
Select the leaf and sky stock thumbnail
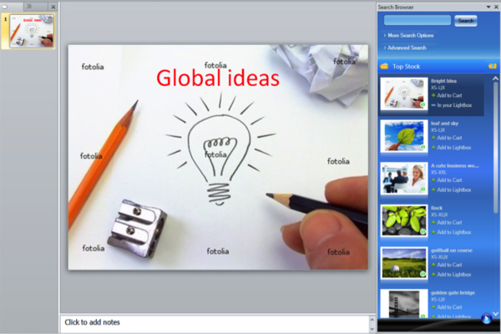404,136
